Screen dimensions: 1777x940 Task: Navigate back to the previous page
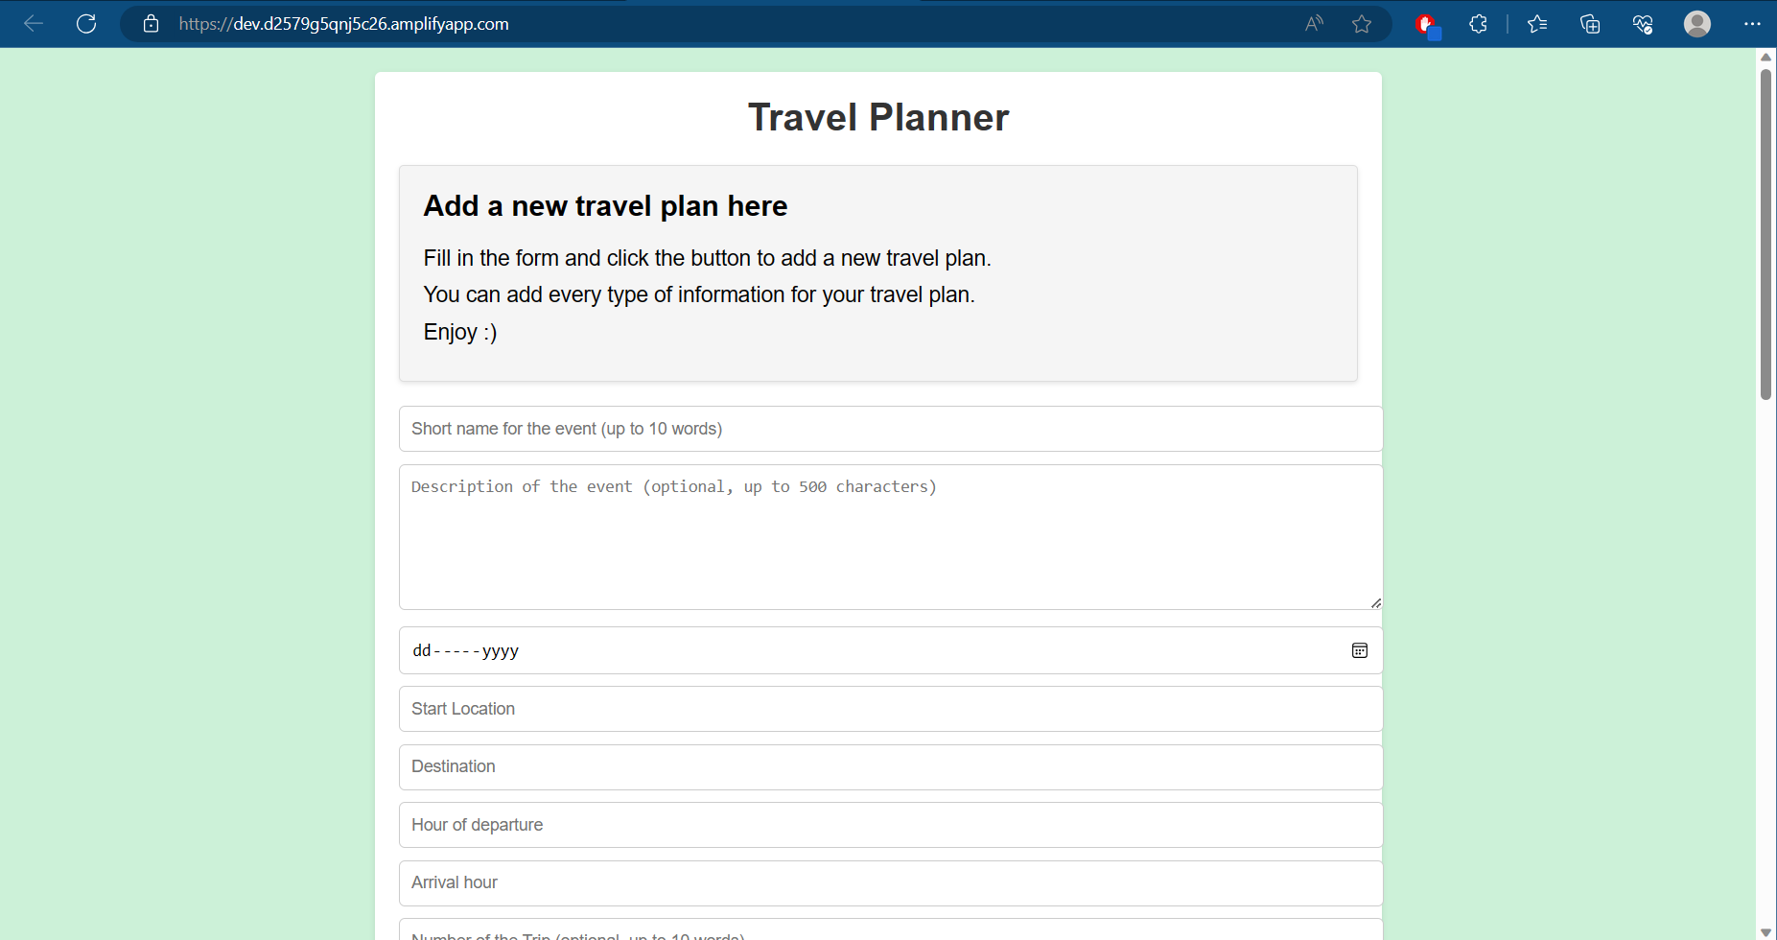[x=35, y=24]
